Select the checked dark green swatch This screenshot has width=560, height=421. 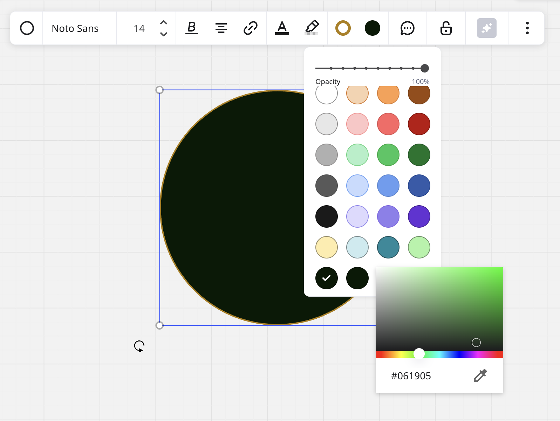click(x=326, y=278)
